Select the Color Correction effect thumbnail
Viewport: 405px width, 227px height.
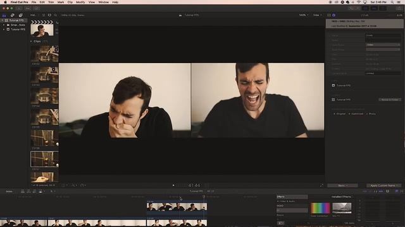(320, 208)
